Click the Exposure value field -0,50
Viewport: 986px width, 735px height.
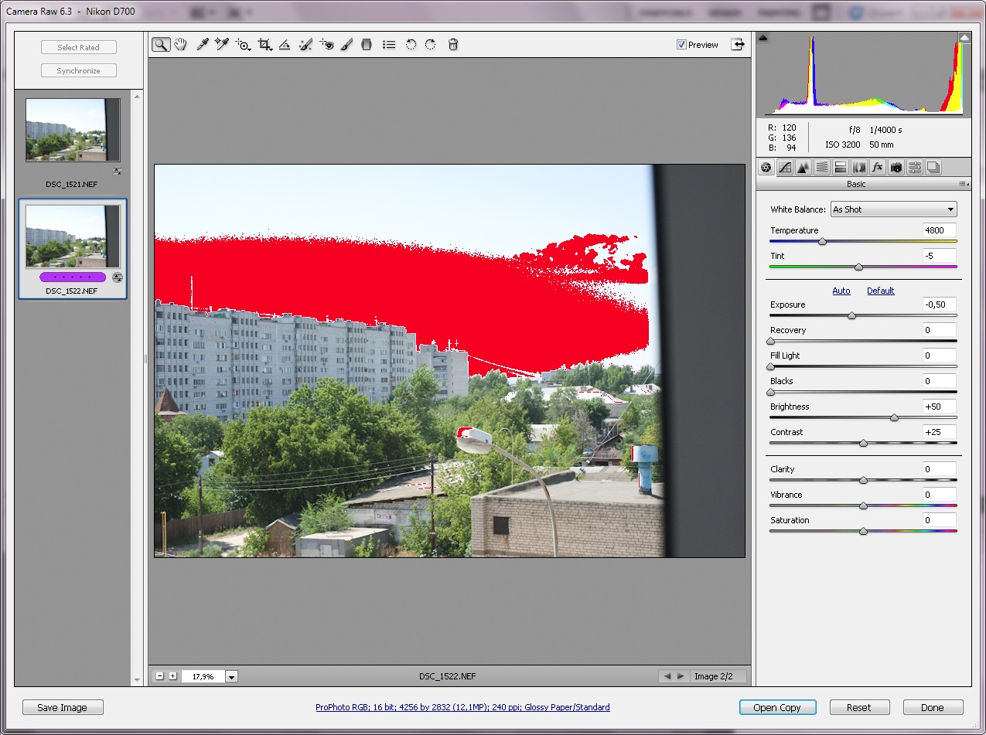coord(940,305)
